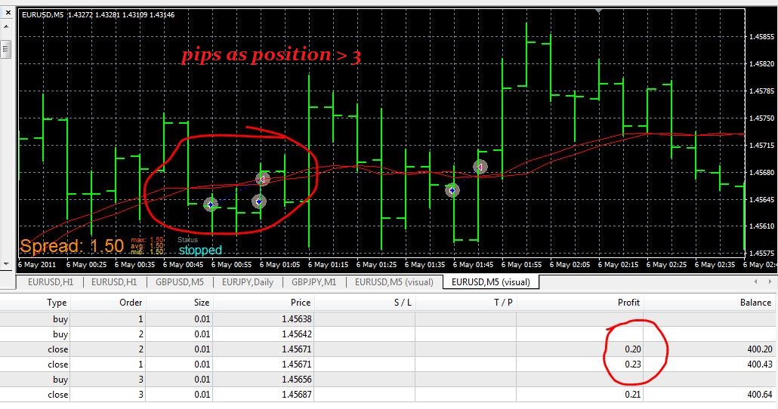Sort by the Type column header
Viewport: 778px width, 409px height.
57,303
